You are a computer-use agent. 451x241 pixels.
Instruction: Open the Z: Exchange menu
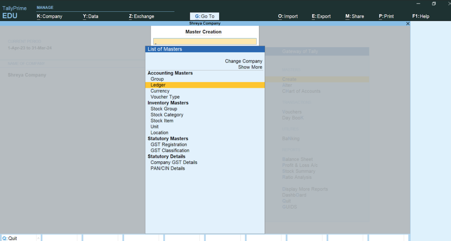(141, 16)
